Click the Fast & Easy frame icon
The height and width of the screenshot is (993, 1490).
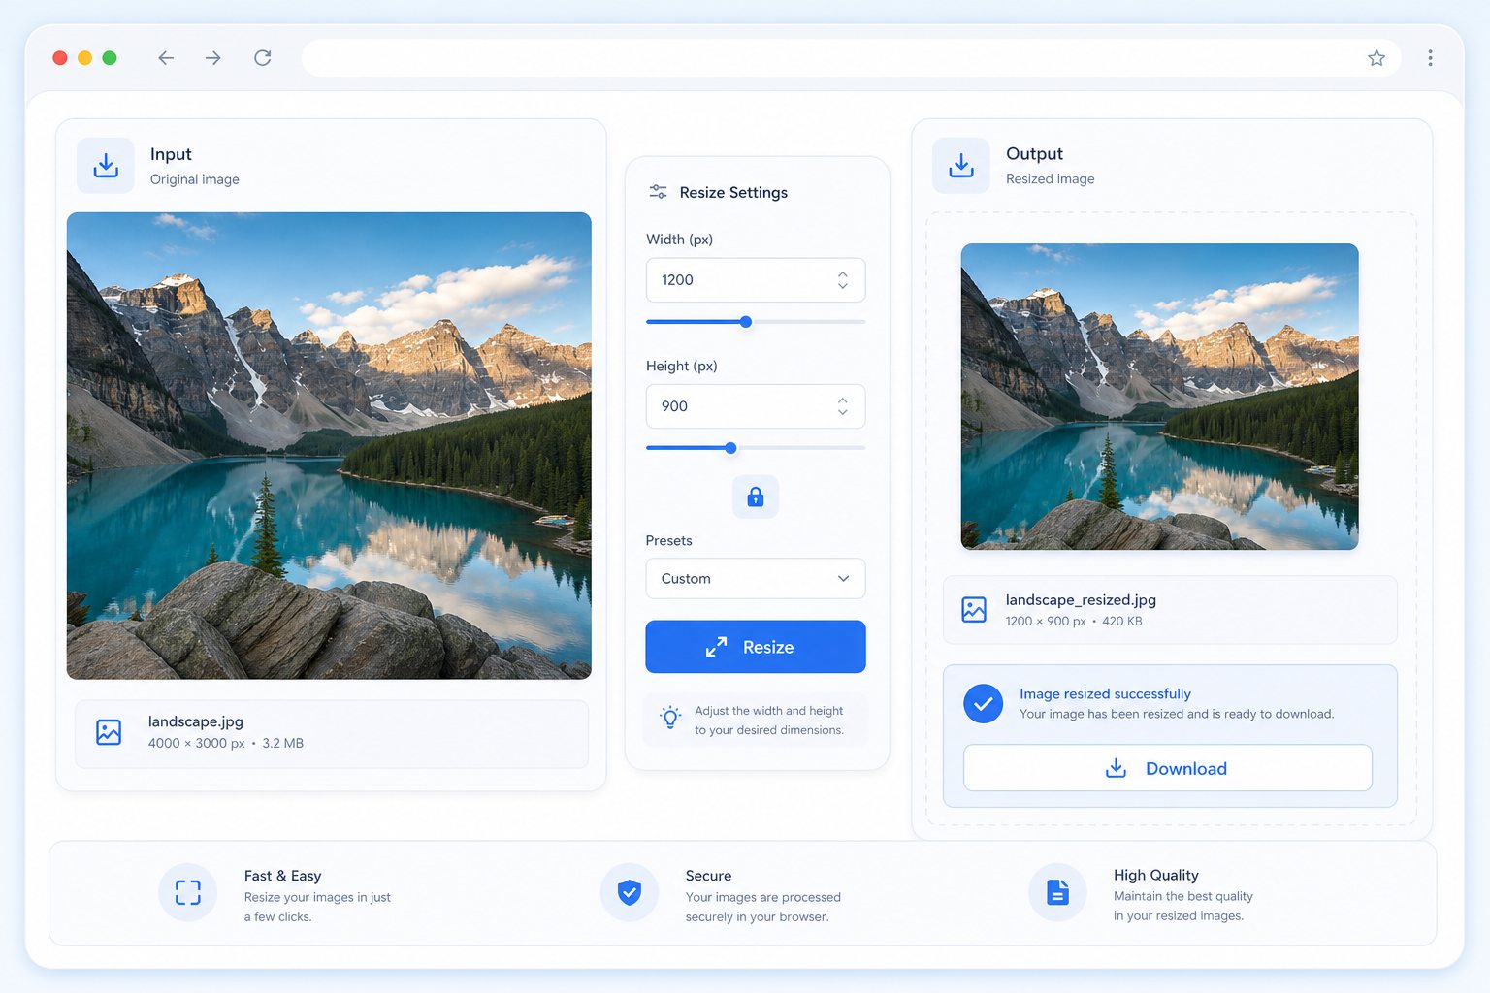[x=188, y=892]
